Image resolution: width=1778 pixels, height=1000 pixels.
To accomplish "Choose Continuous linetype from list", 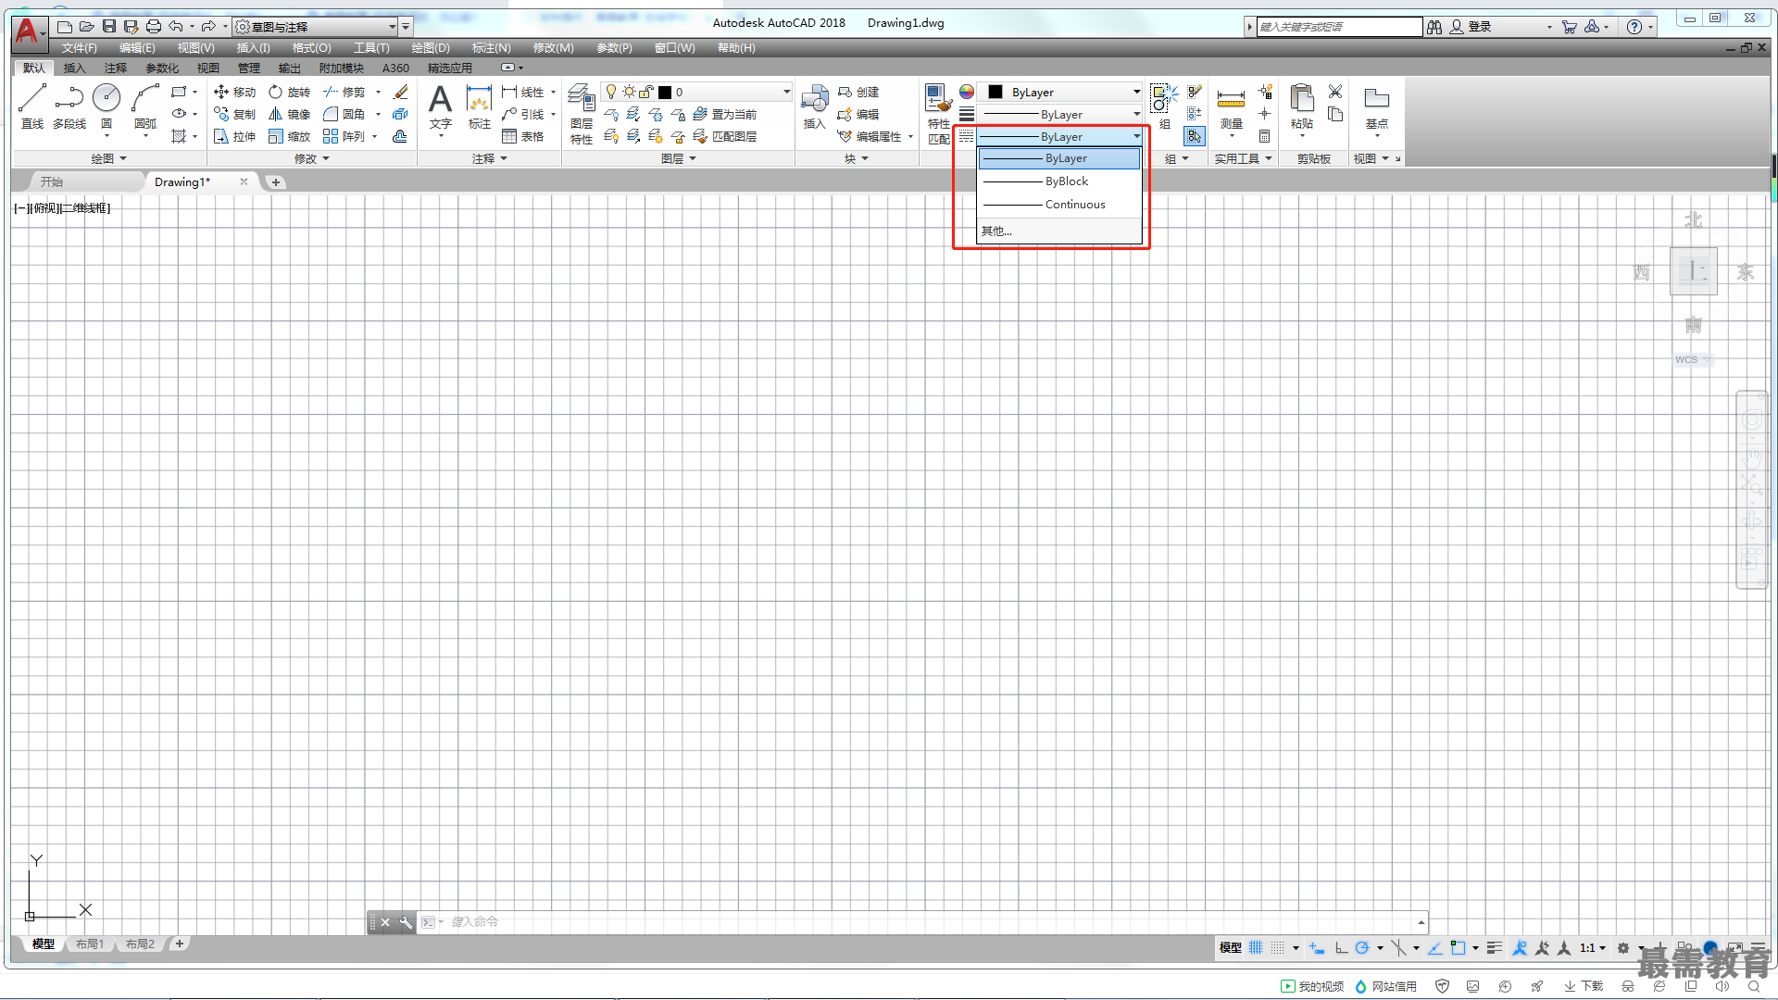I will 1060,205.
